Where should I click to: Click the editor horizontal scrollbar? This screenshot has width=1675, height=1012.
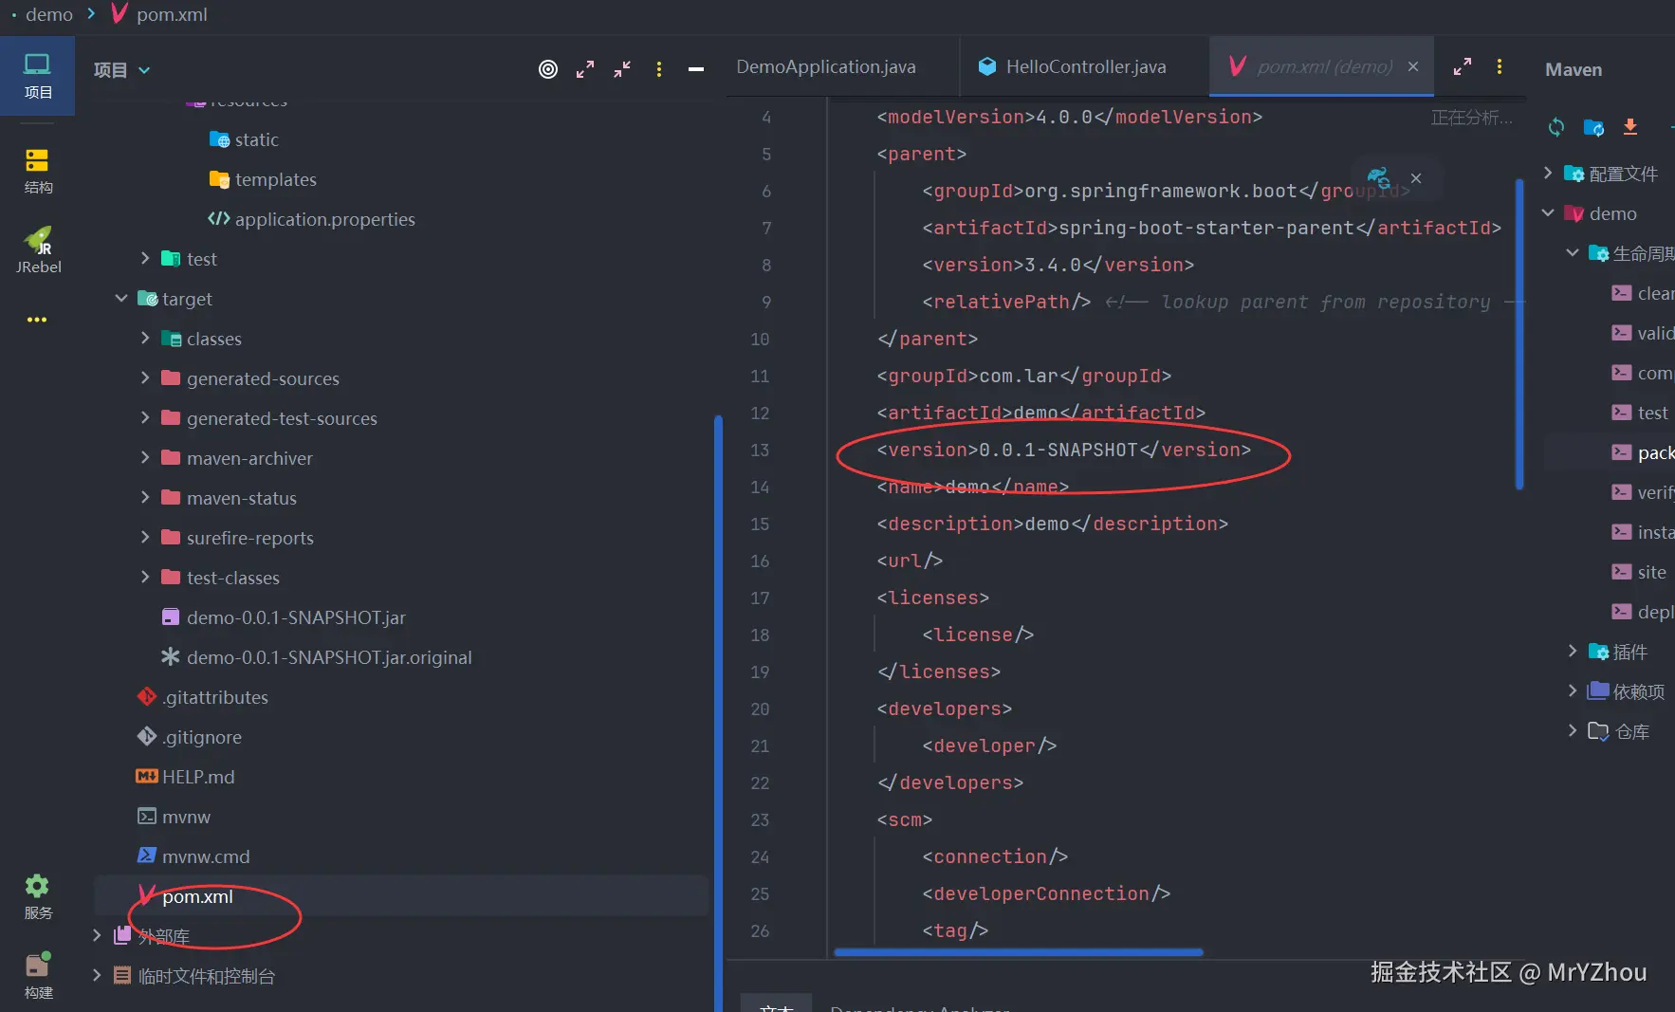[x=1019, y=951]
